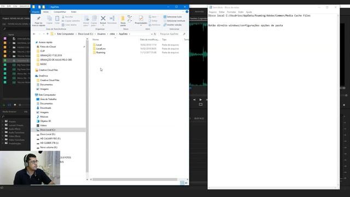Open Notepad's Exibir menu
Viewport: 350px width, 197px height.
[x=241, y=12]
